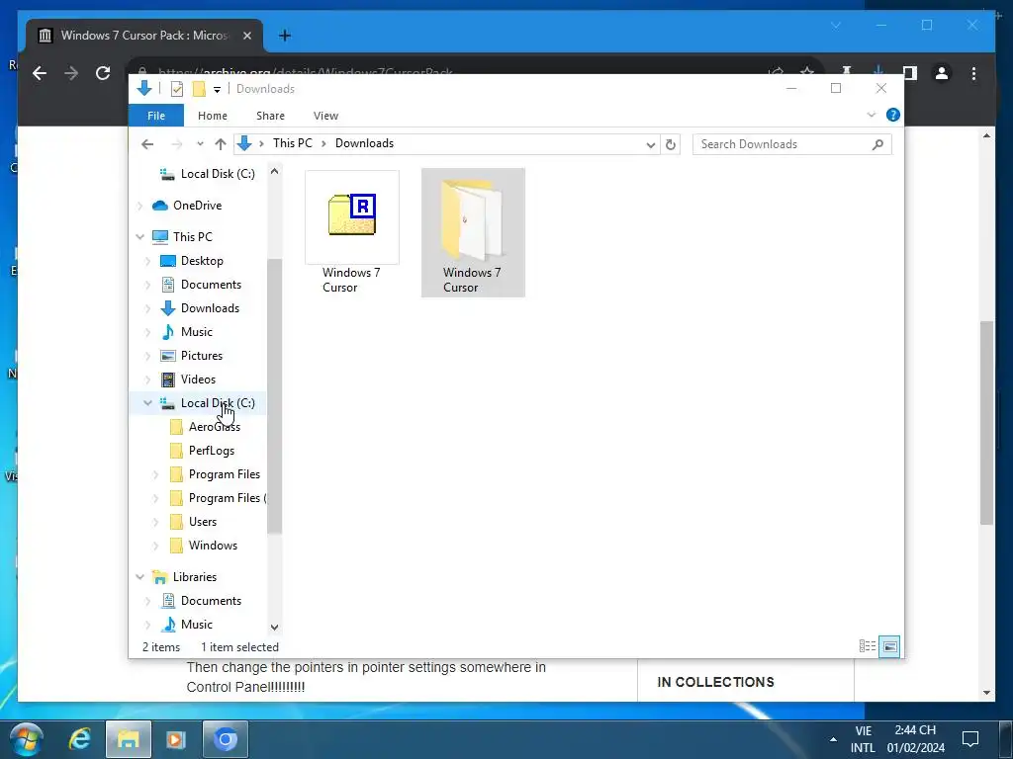Image resolution: width=1013 pixels, height=759 pixels.
Task: Click the search magnifier icon
Action: tap(877, 144)
